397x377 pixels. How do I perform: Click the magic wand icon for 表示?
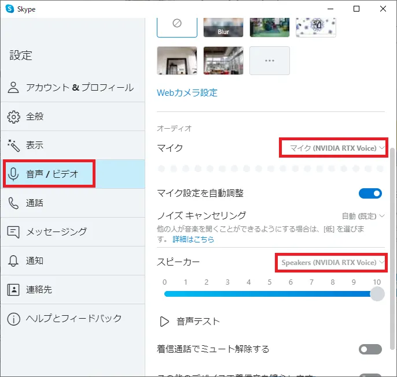[x=13, y=145]
